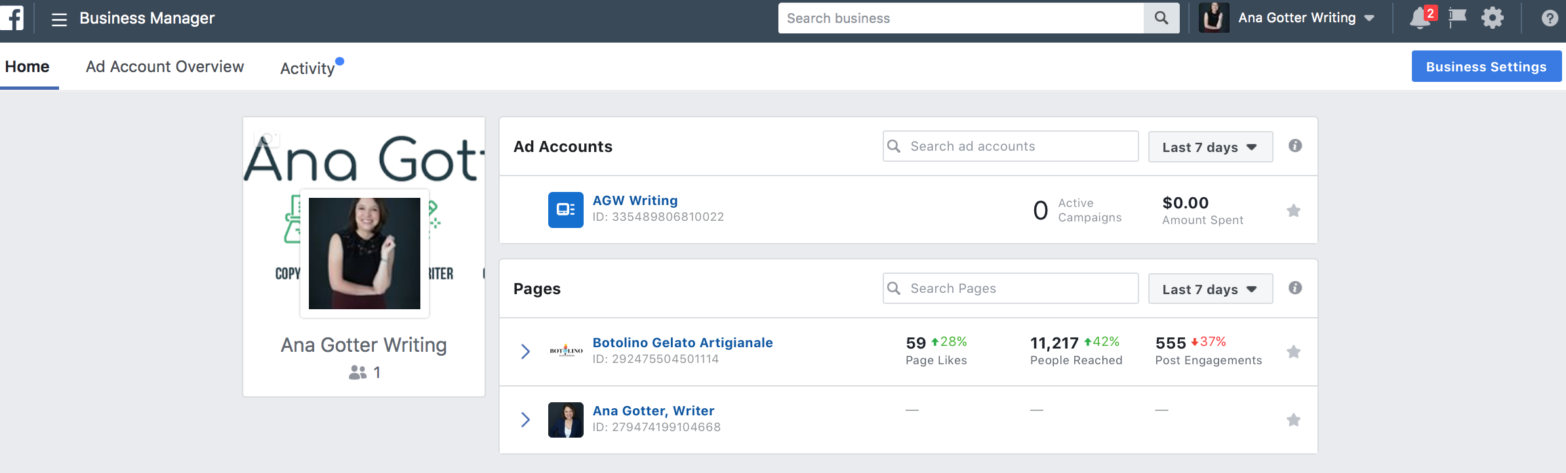Click the help question mark icon

(1550, 18)
